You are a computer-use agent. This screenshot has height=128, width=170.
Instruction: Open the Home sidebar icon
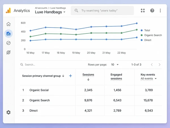click(x=8, y=24)
